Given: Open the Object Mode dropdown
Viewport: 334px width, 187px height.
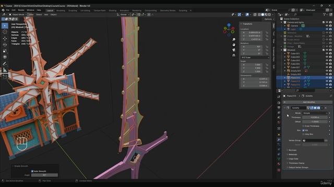Looking at the screenshot, I should [x=18, y=15].
